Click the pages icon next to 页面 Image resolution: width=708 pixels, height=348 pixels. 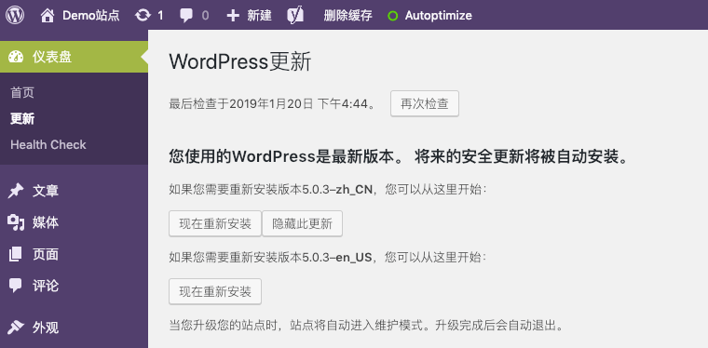(15, 254)
